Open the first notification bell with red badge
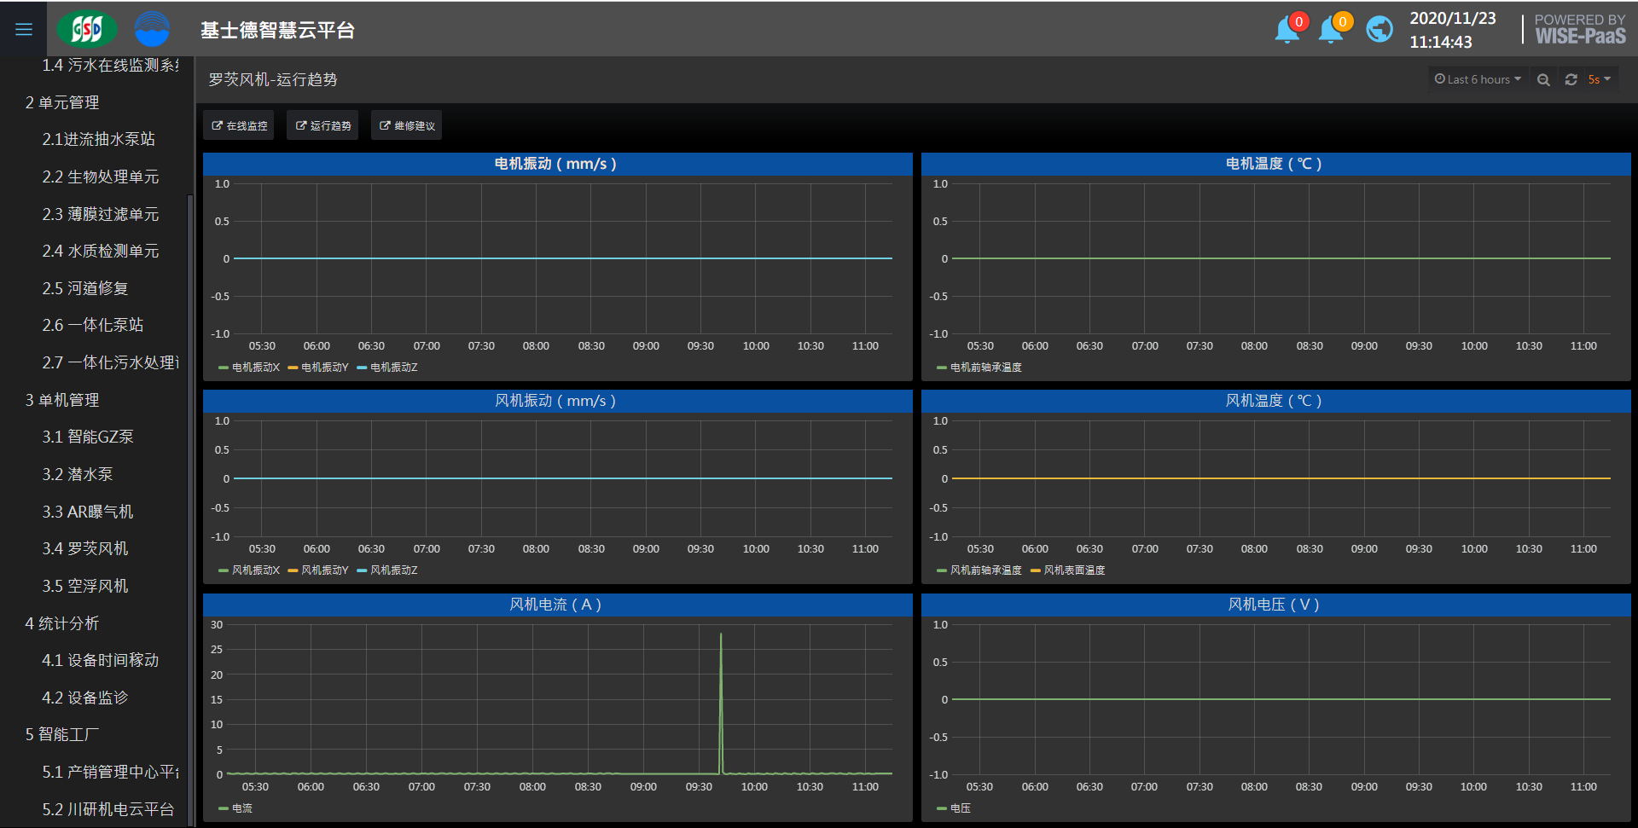1638x828 pixels. point(1287,30)
